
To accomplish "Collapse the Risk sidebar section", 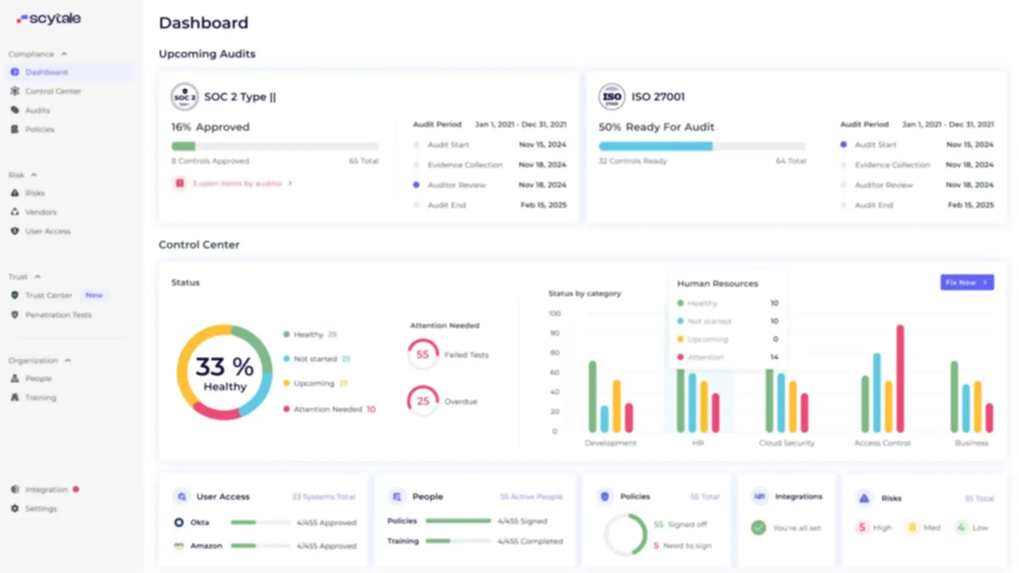I will point(34,175).
